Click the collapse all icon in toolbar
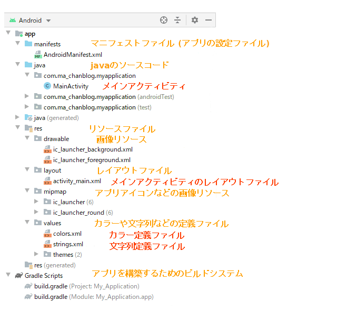The height and width of the screenshot is (321, 337). [177, 20]
